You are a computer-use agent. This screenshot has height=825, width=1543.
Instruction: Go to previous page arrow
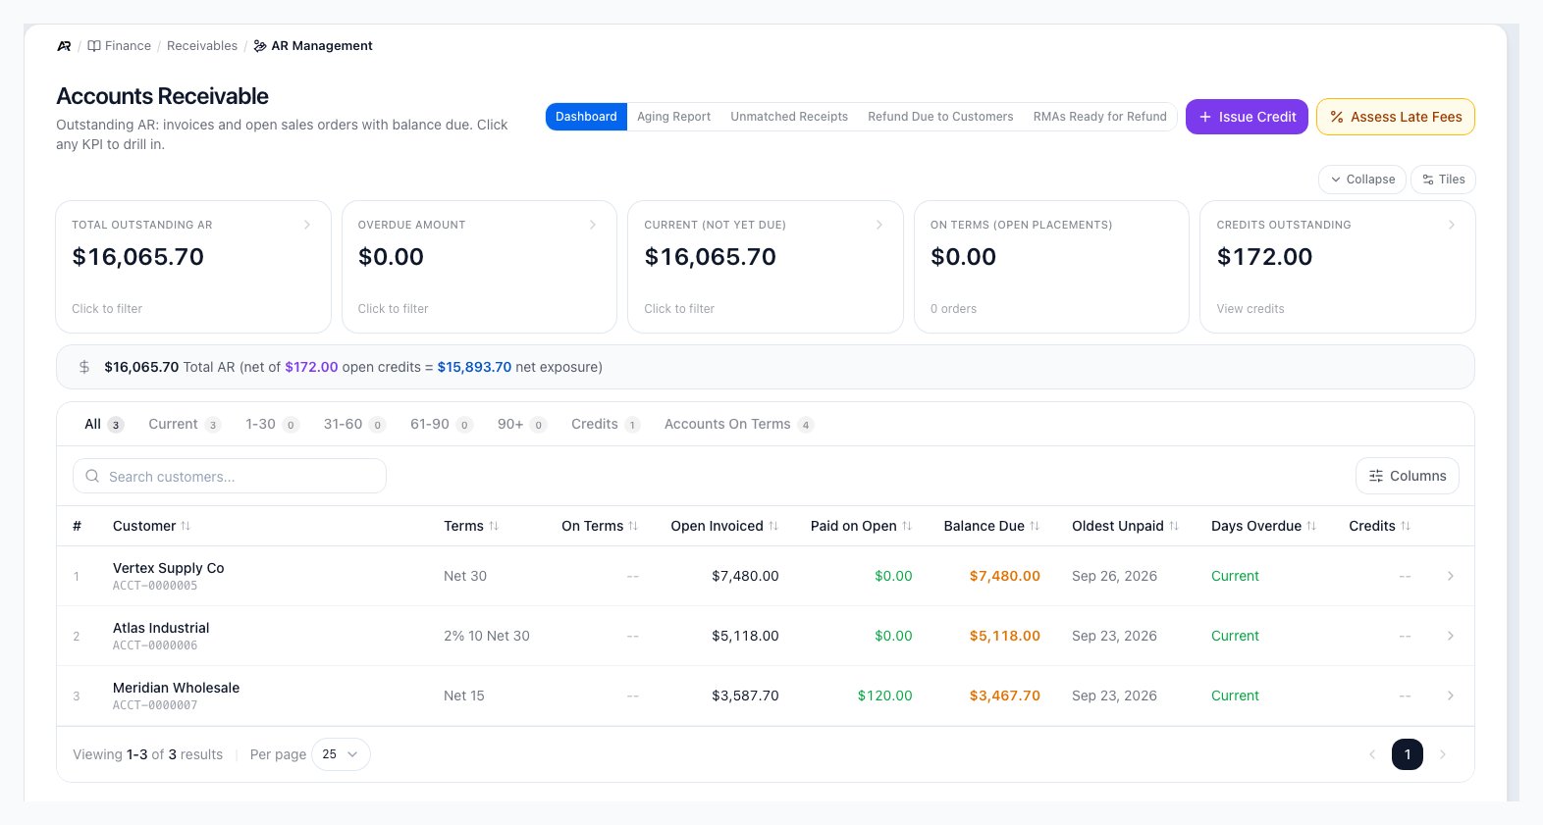tap(1372, 754)
